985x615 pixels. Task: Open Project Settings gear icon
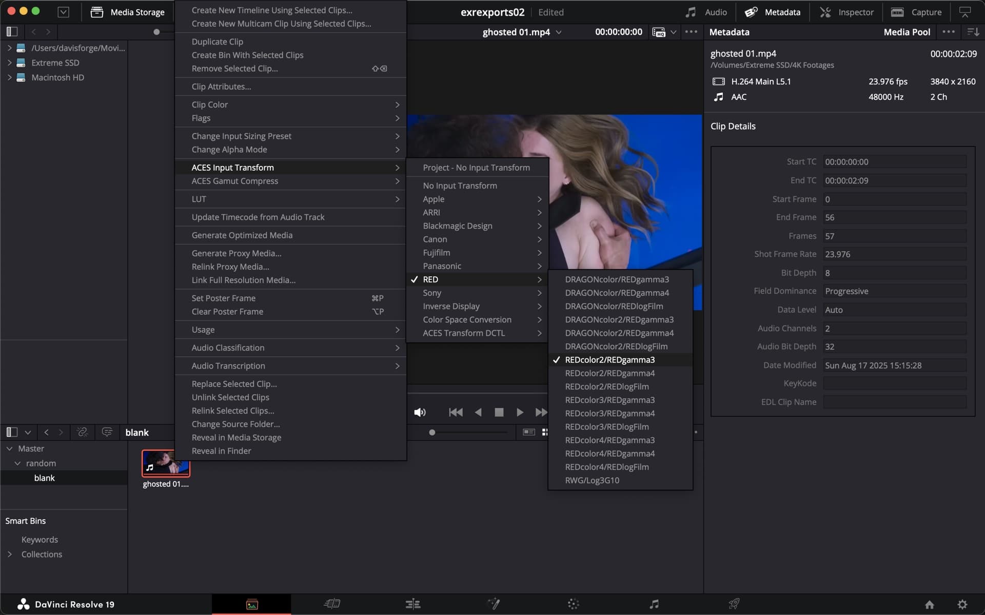pos(962,605)
